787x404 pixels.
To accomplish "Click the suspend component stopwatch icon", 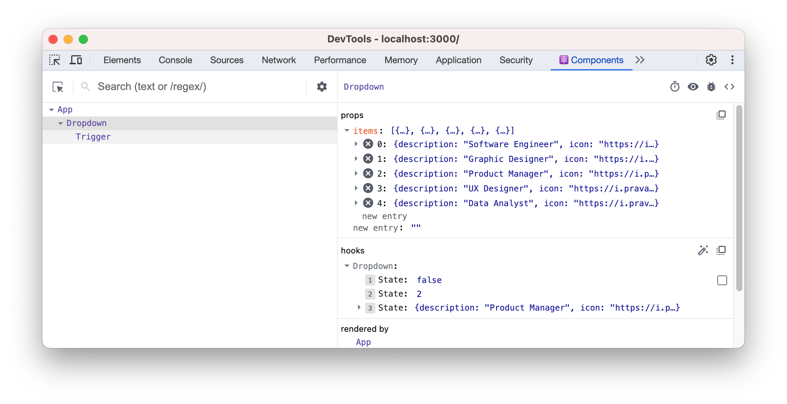I will point(675,87).
